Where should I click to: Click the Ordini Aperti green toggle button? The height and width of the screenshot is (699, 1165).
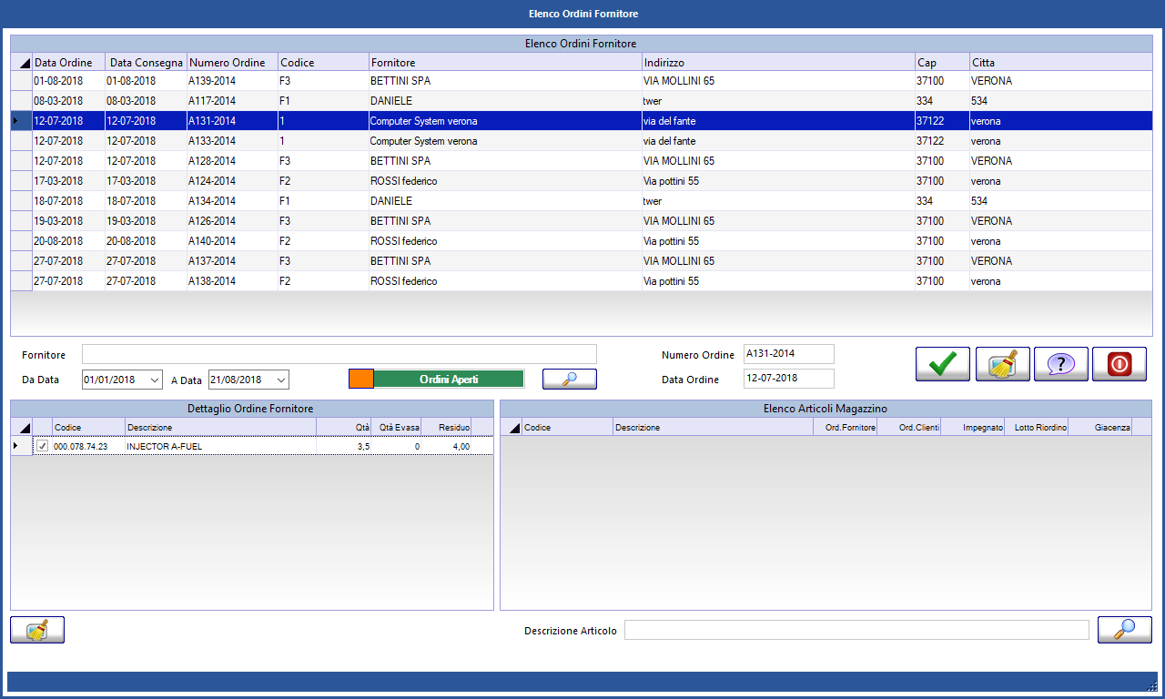click(x=449, y=380)
